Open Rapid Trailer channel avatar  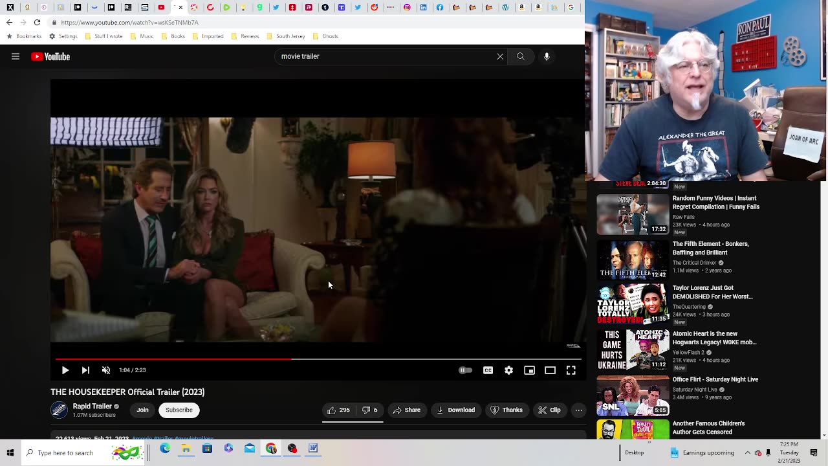(x=59, y=410)
